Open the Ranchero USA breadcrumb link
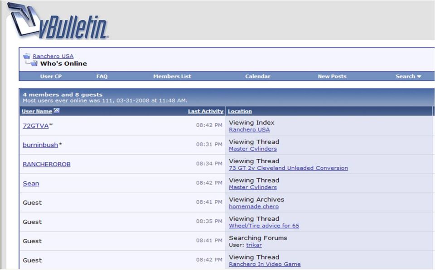Screen dimensions: 435x270 53,56
